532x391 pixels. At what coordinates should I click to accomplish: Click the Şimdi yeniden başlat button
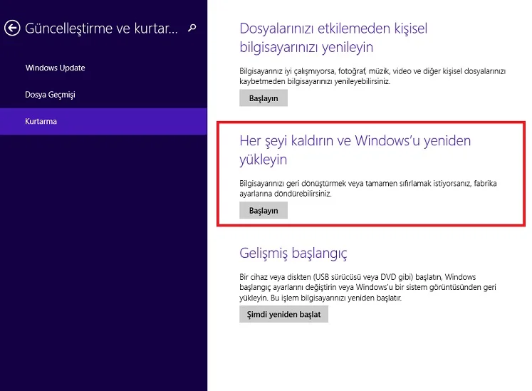tap(283, 314)
